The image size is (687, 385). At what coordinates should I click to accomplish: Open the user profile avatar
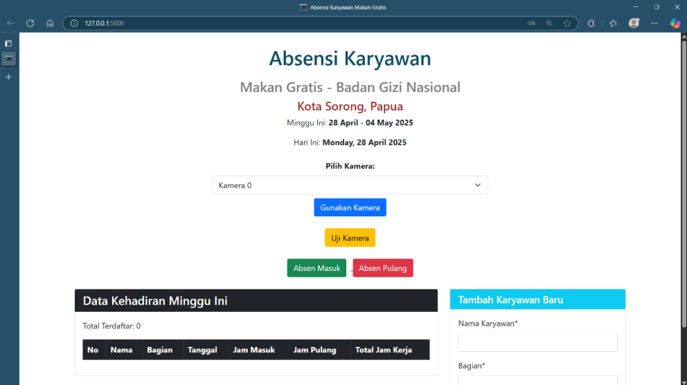[x=634, y=24]
